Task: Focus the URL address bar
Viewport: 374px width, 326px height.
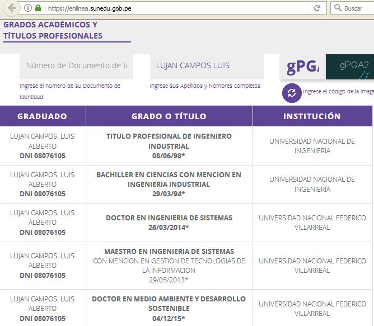Action: tap(174, 8)
